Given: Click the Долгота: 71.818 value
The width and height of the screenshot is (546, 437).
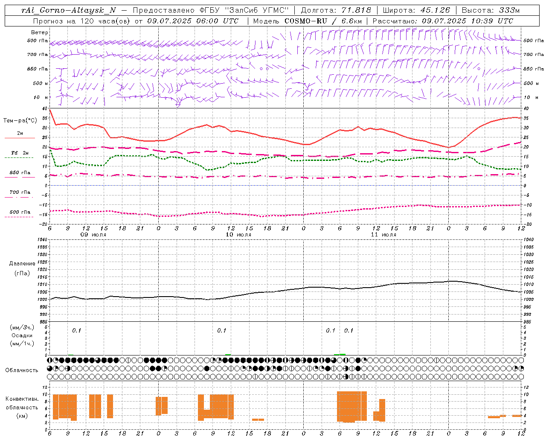Looking at the screenshot, I should tap(336, 10).
